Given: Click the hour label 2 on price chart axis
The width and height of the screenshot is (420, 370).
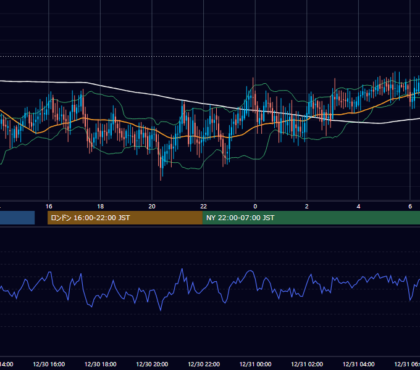Looking at the screenshot, I should [307, 207].
